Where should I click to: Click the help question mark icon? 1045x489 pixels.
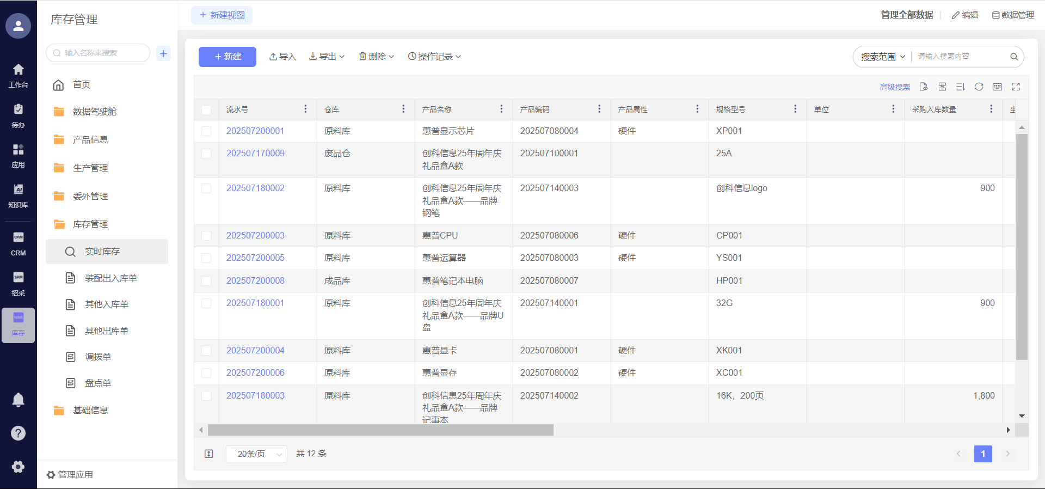(18, 433)
